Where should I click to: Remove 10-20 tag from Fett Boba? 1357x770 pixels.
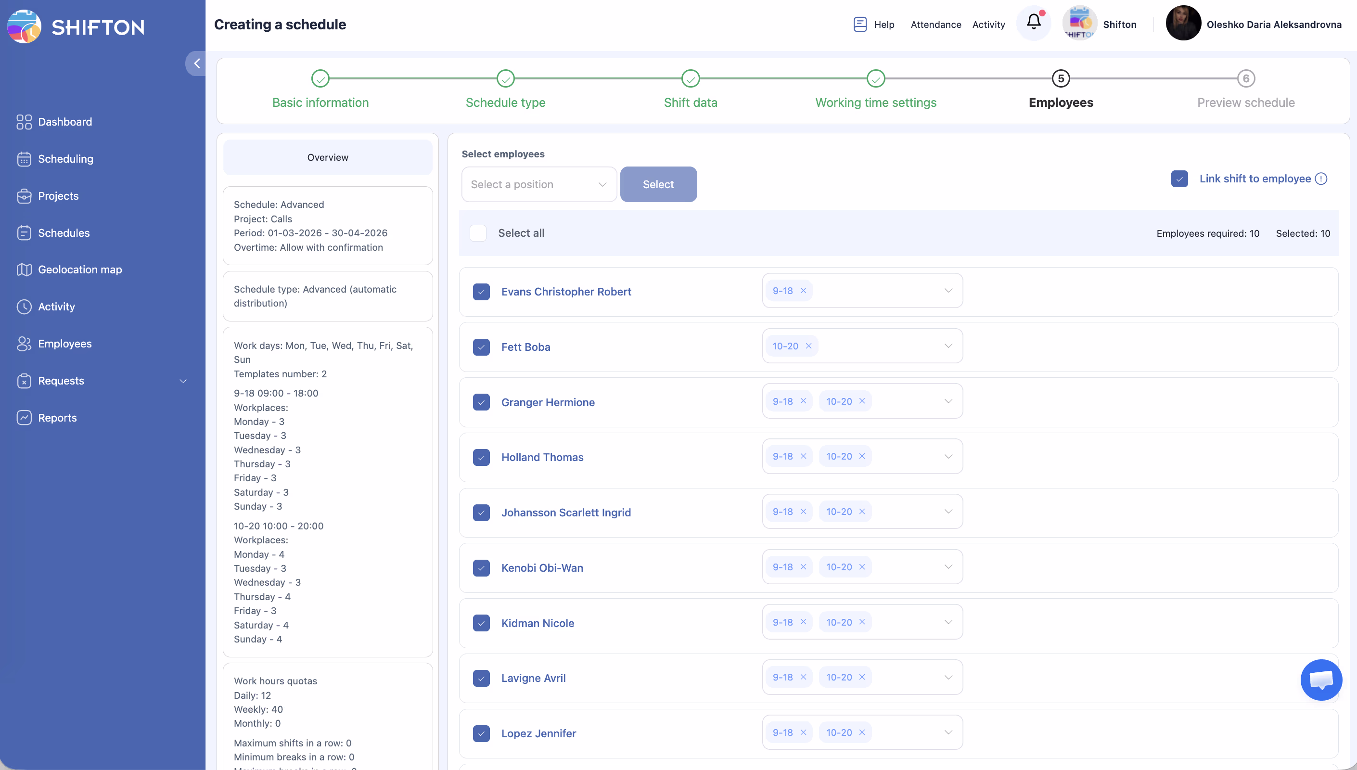tap(809, 346)
